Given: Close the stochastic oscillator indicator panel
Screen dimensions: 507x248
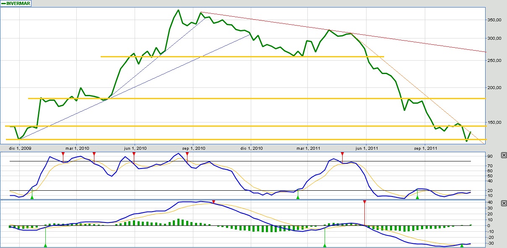Looking at the screenshot, I should click(504, 155).
